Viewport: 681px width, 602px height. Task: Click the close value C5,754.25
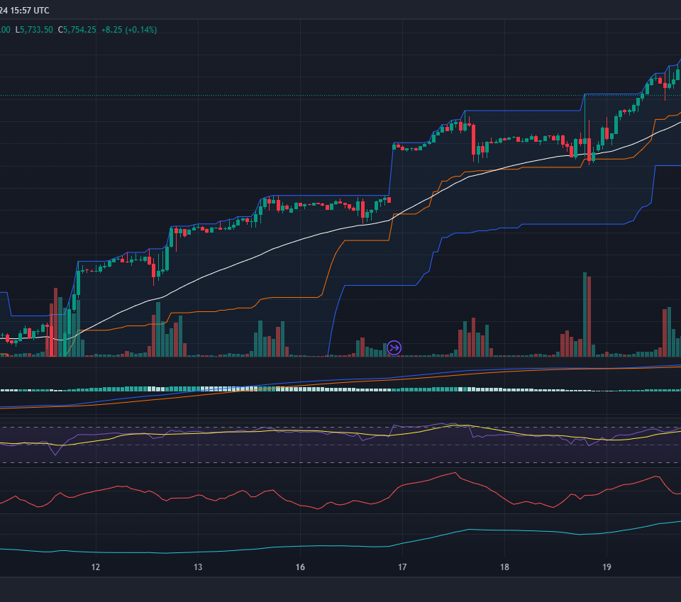[x=77, y=30]
